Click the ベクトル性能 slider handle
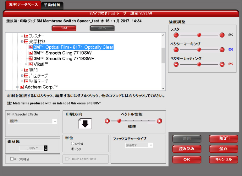Viewport: 242px width, 176px height. point(119,121)
